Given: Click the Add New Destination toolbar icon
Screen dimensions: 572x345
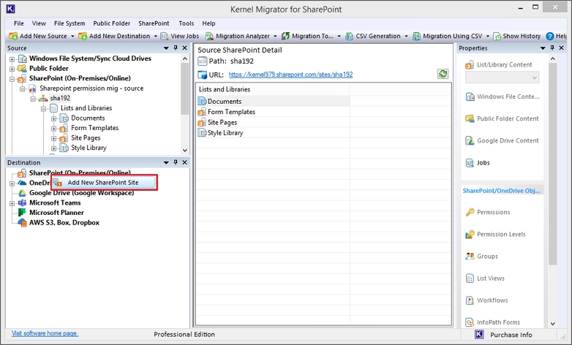Looking at the screenshot, I should click(83, 36).
